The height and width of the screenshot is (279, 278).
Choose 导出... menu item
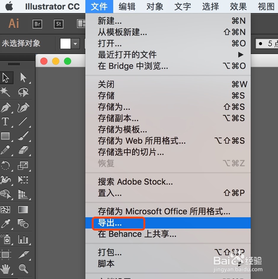[x=168, y=223]
